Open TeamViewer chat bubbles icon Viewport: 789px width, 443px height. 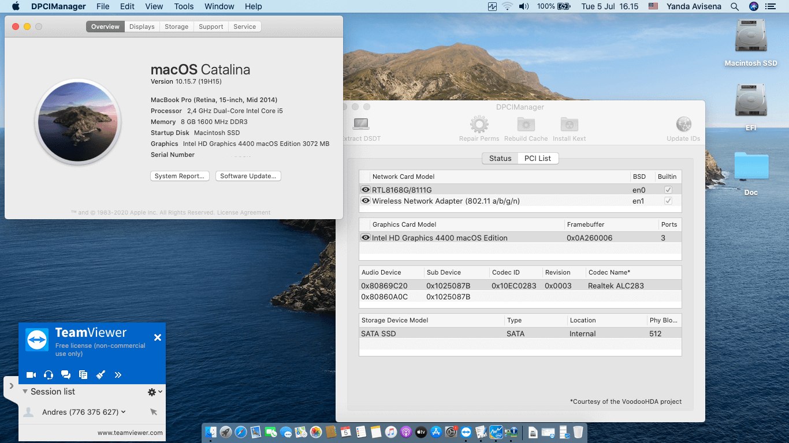66,375
